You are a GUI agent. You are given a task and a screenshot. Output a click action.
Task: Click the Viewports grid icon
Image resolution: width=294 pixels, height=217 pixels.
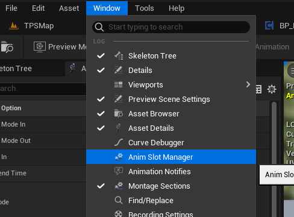pos(119,84)
